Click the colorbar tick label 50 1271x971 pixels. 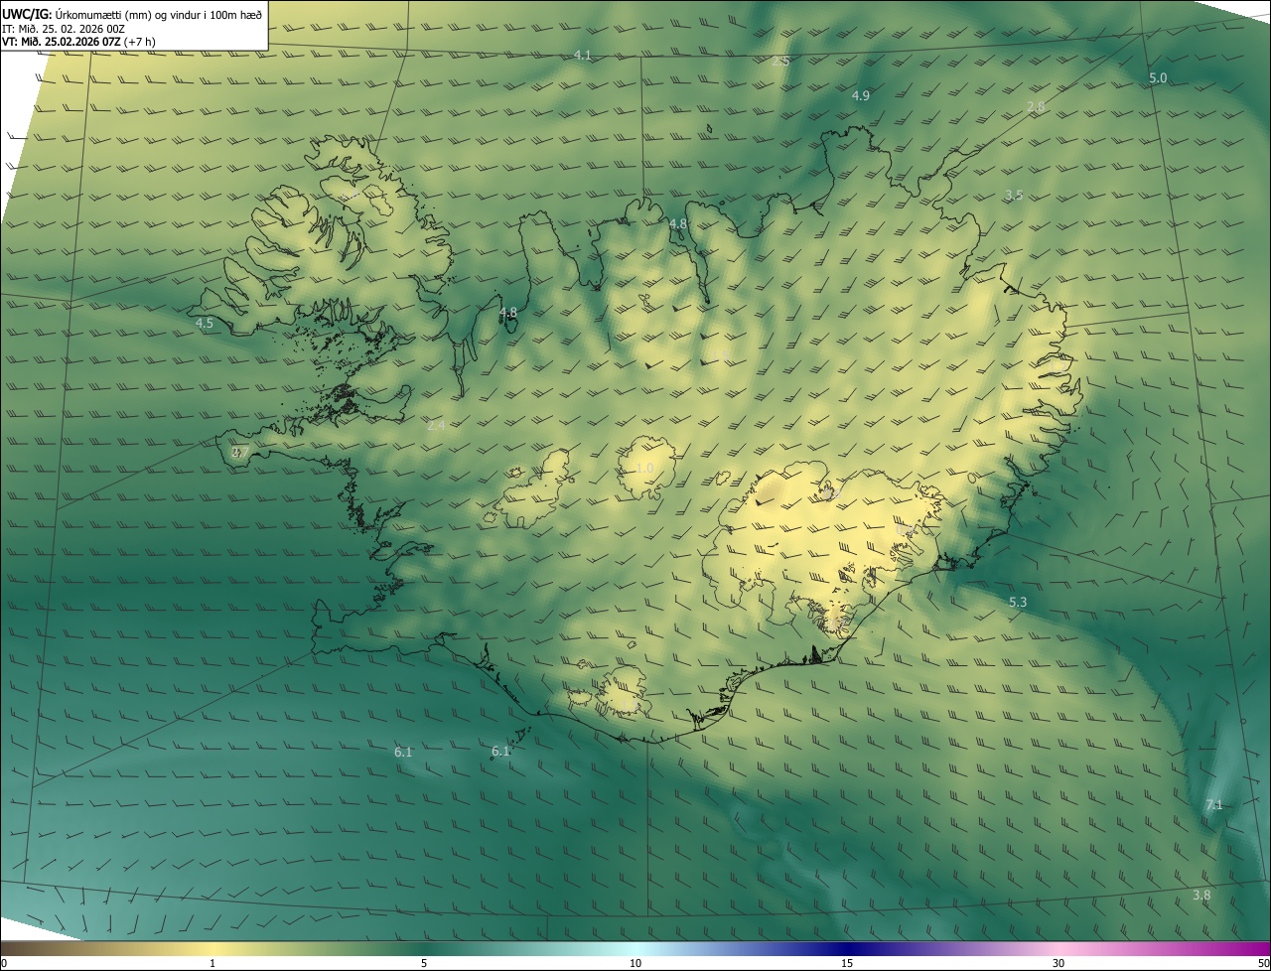[1263, 963]
